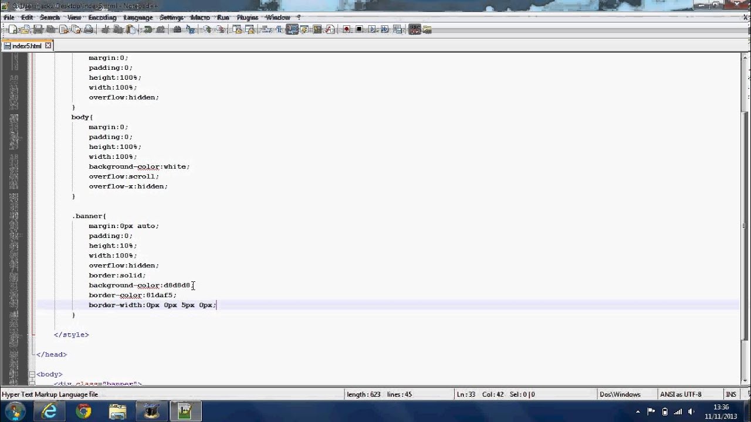Launch Internet Explorer from taskbar

50,411
